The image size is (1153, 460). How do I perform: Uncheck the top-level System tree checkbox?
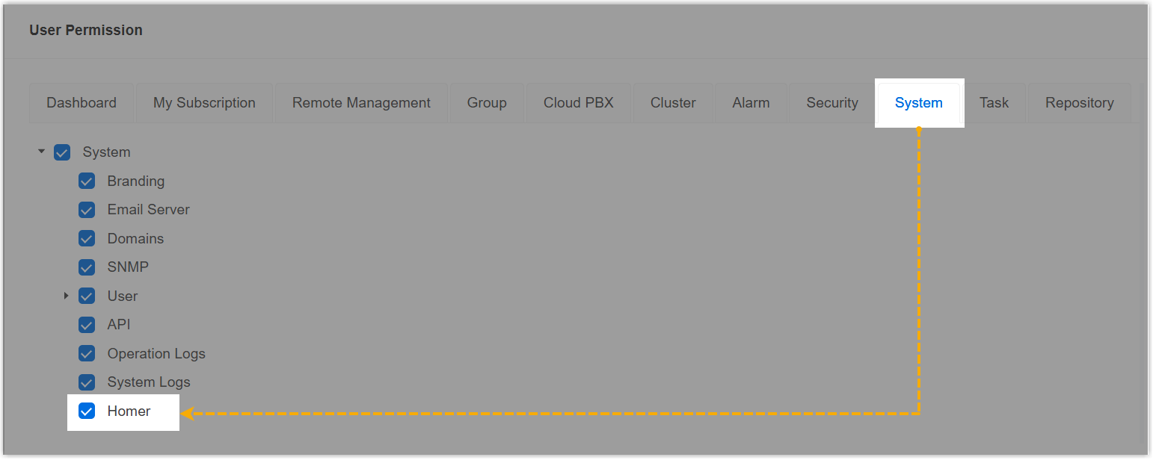click(62, 152)
